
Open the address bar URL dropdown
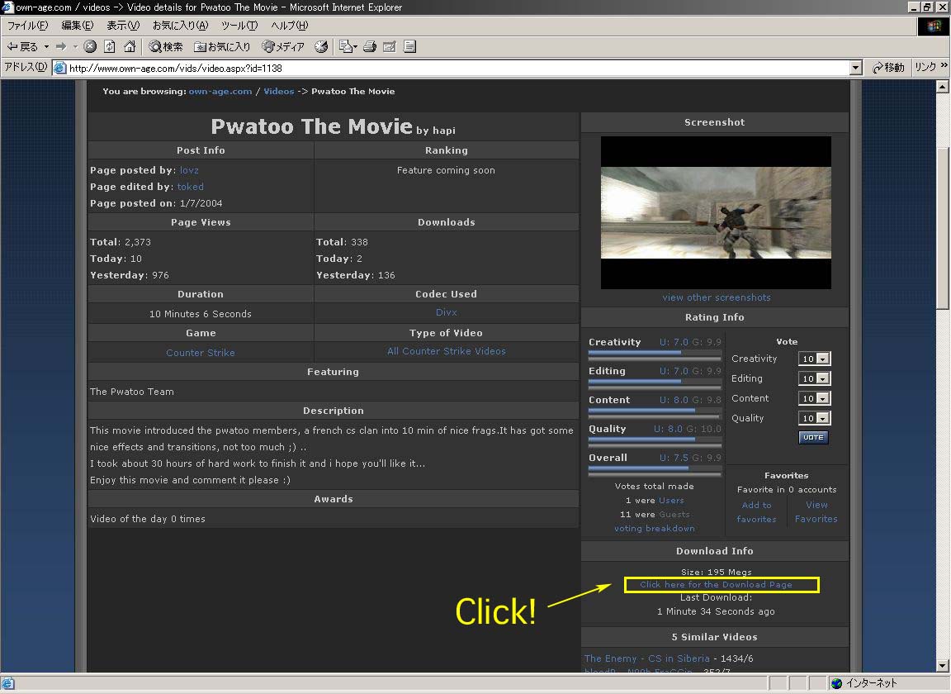[856, 68]
